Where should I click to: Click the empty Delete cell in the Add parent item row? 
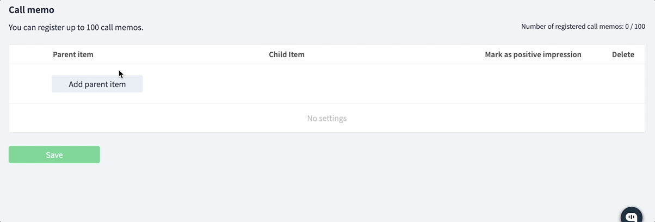623,84
